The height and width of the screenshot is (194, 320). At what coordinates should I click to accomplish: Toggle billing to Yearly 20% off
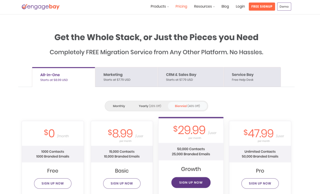click(150, 106)
